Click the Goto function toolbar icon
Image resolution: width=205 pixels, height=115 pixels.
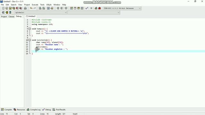coord(48,8)
